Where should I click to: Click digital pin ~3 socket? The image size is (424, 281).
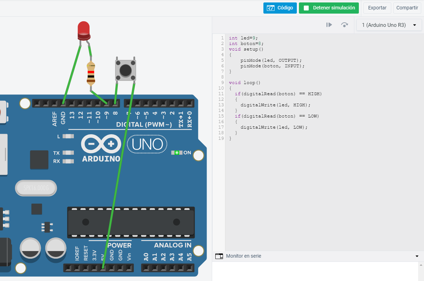(x=164, y=103)
